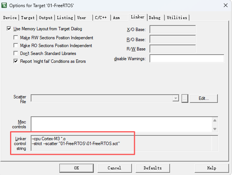Click the Keil uVision title bar icon
Viewport: 232px width, 175px height.
click(4, 5)
